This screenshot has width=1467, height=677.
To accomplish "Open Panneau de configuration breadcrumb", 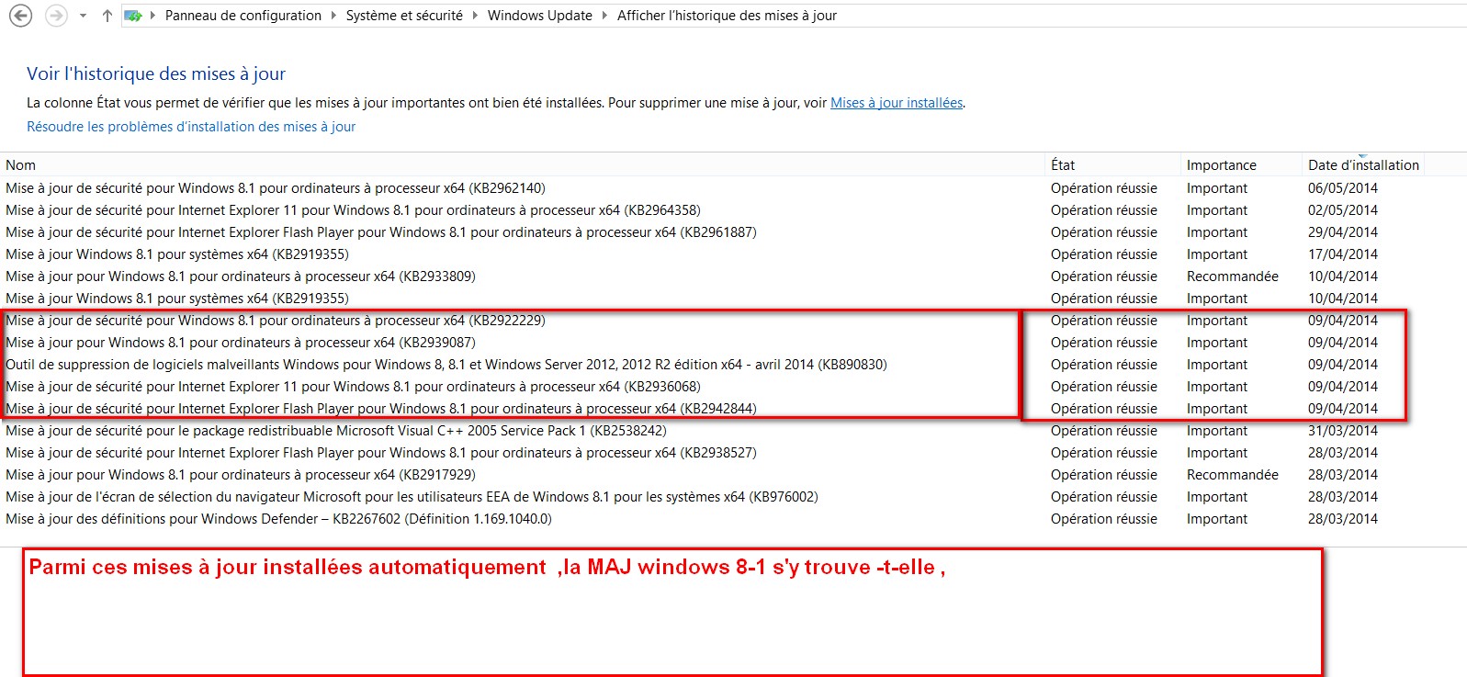I will tap(243, 16).
